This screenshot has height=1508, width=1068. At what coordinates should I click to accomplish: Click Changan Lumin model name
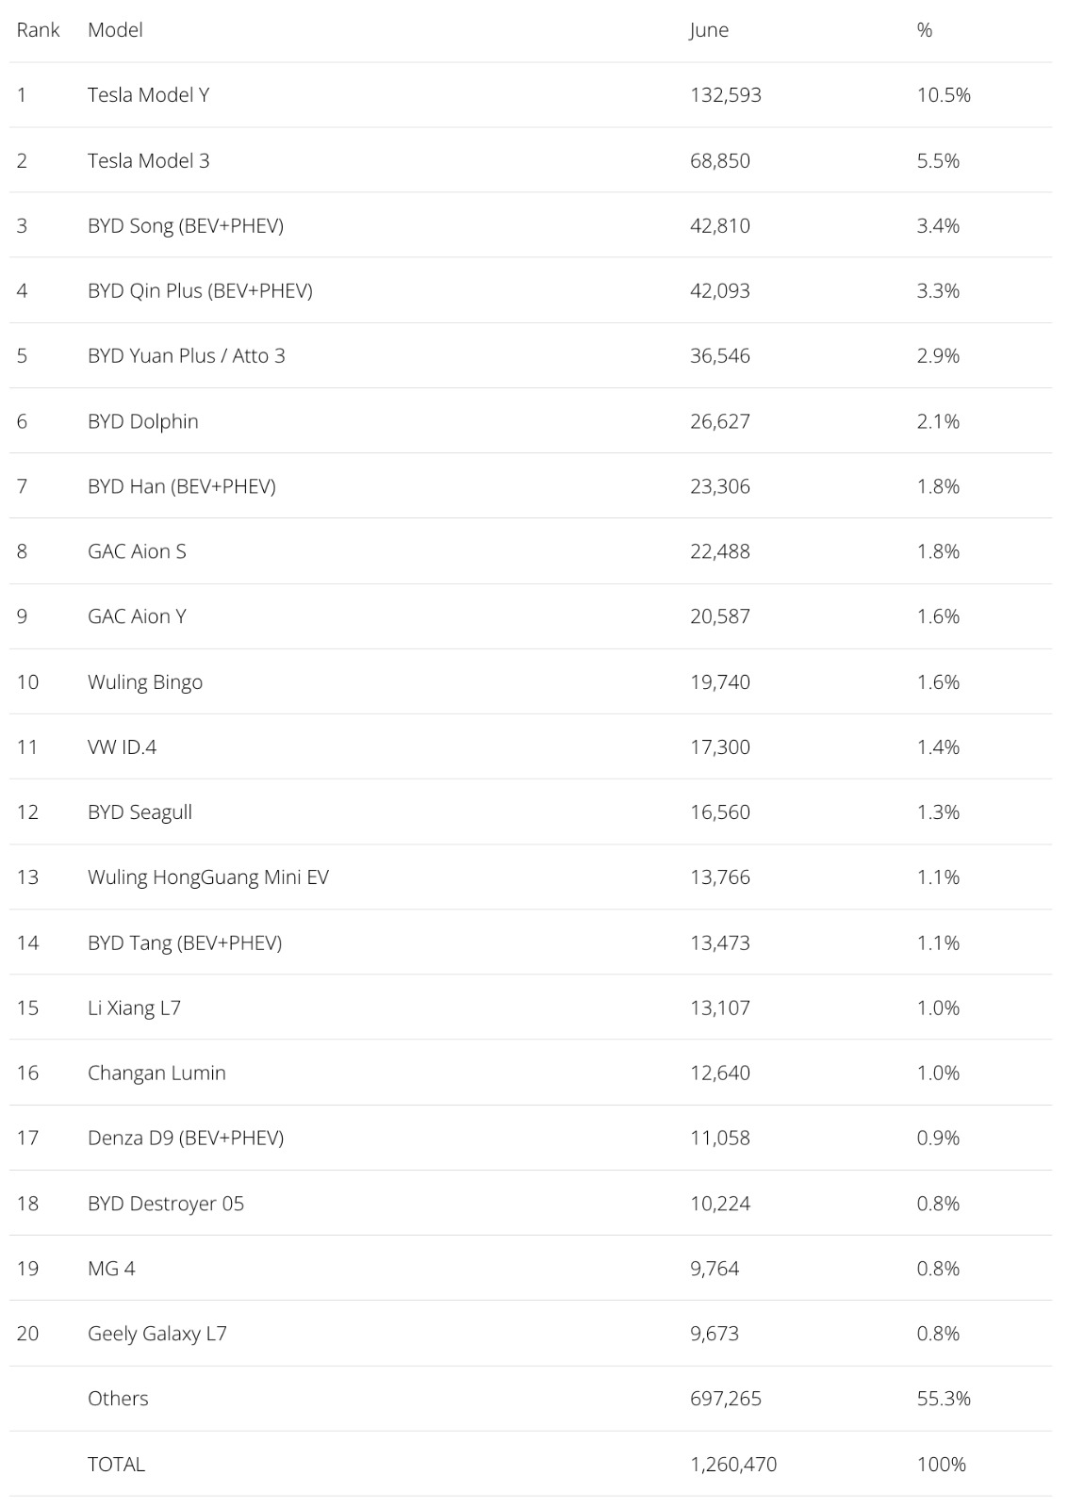[x=156, y=1073]
